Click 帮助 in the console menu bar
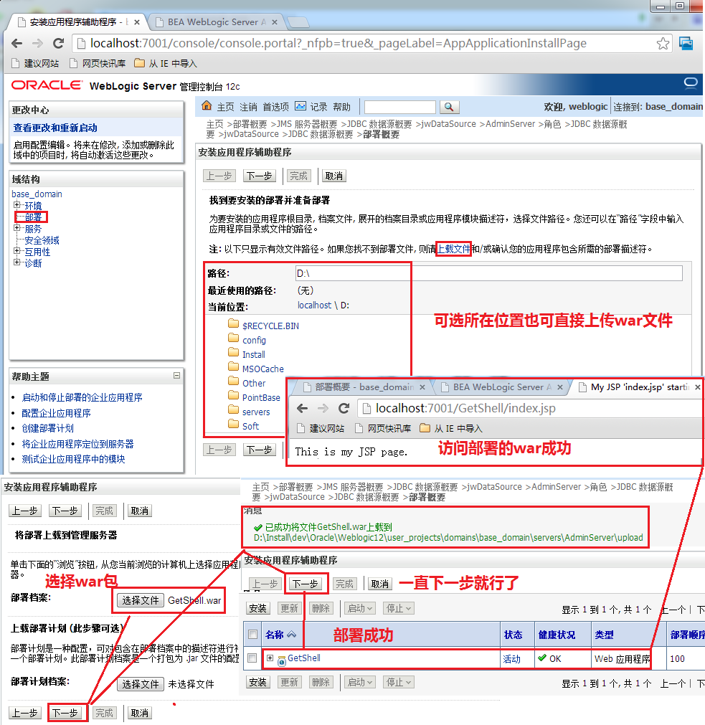The width and height of the screenshot is (705, 725). coord(341,107)
